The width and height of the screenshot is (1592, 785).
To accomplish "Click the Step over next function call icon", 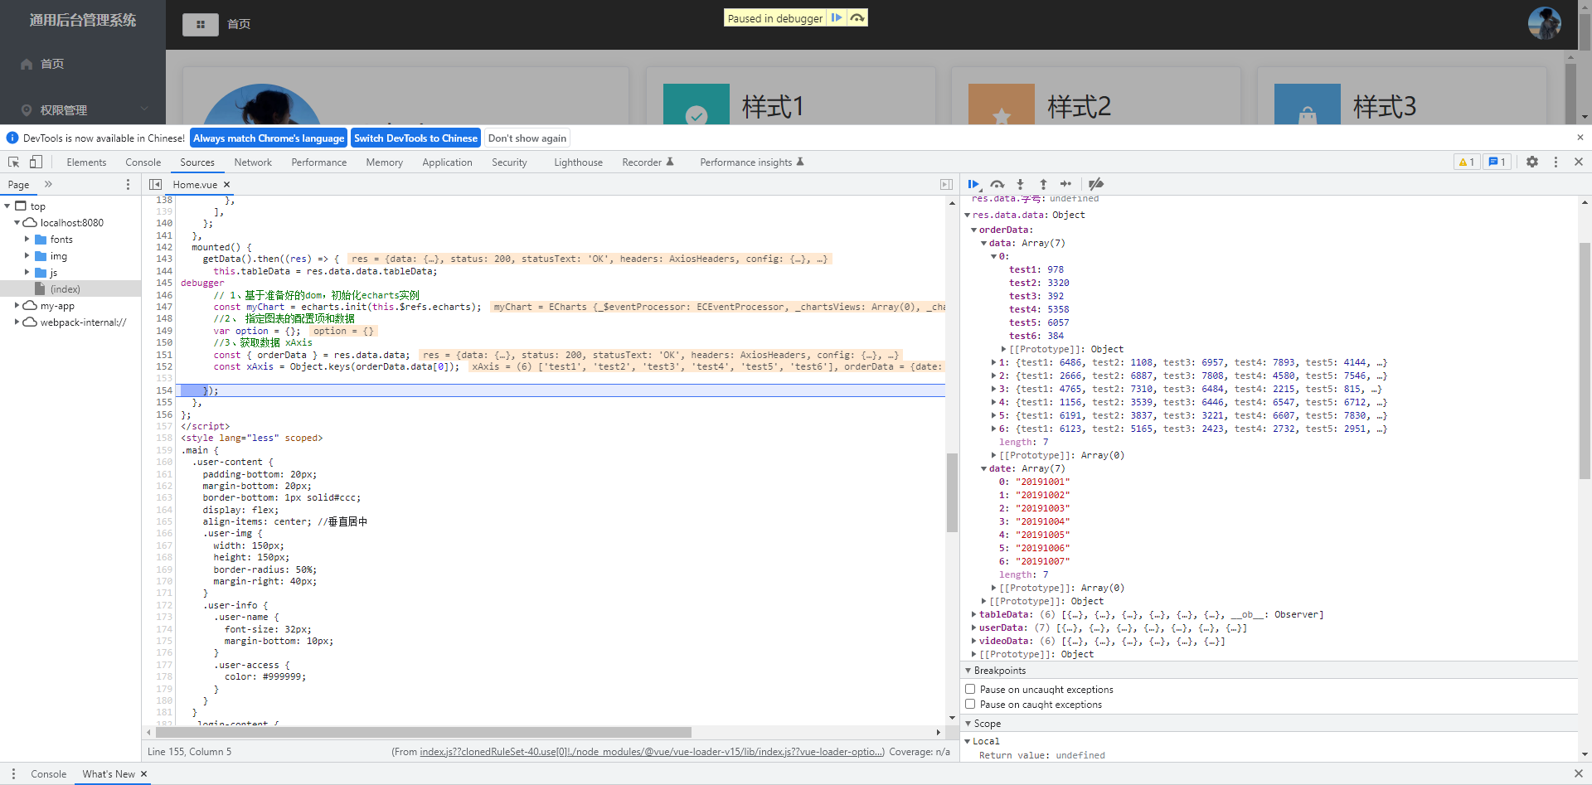I will pos(997,184).
